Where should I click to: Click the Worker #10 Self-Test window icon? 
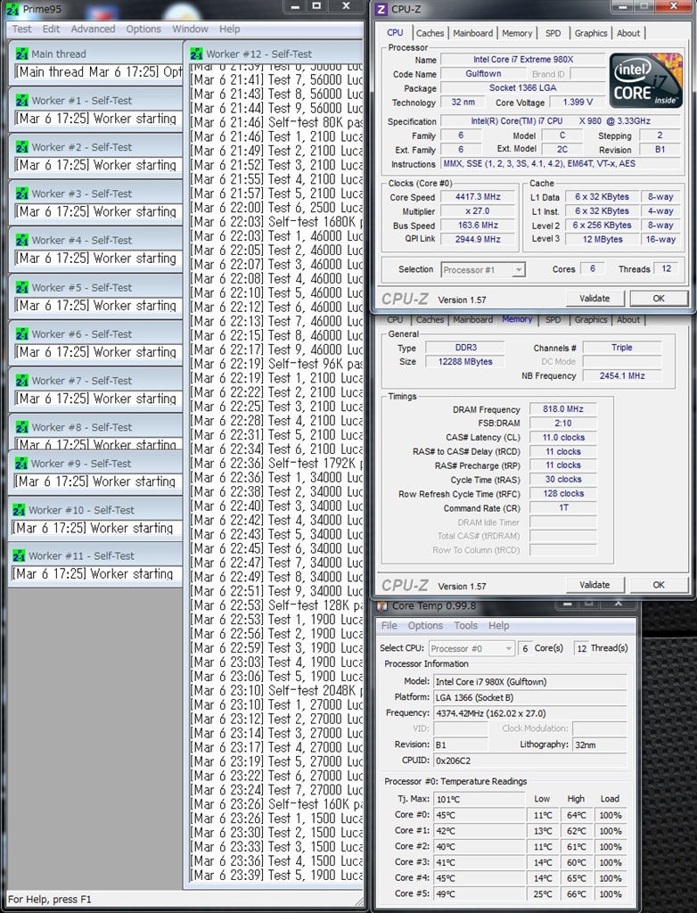pos(18,510)
